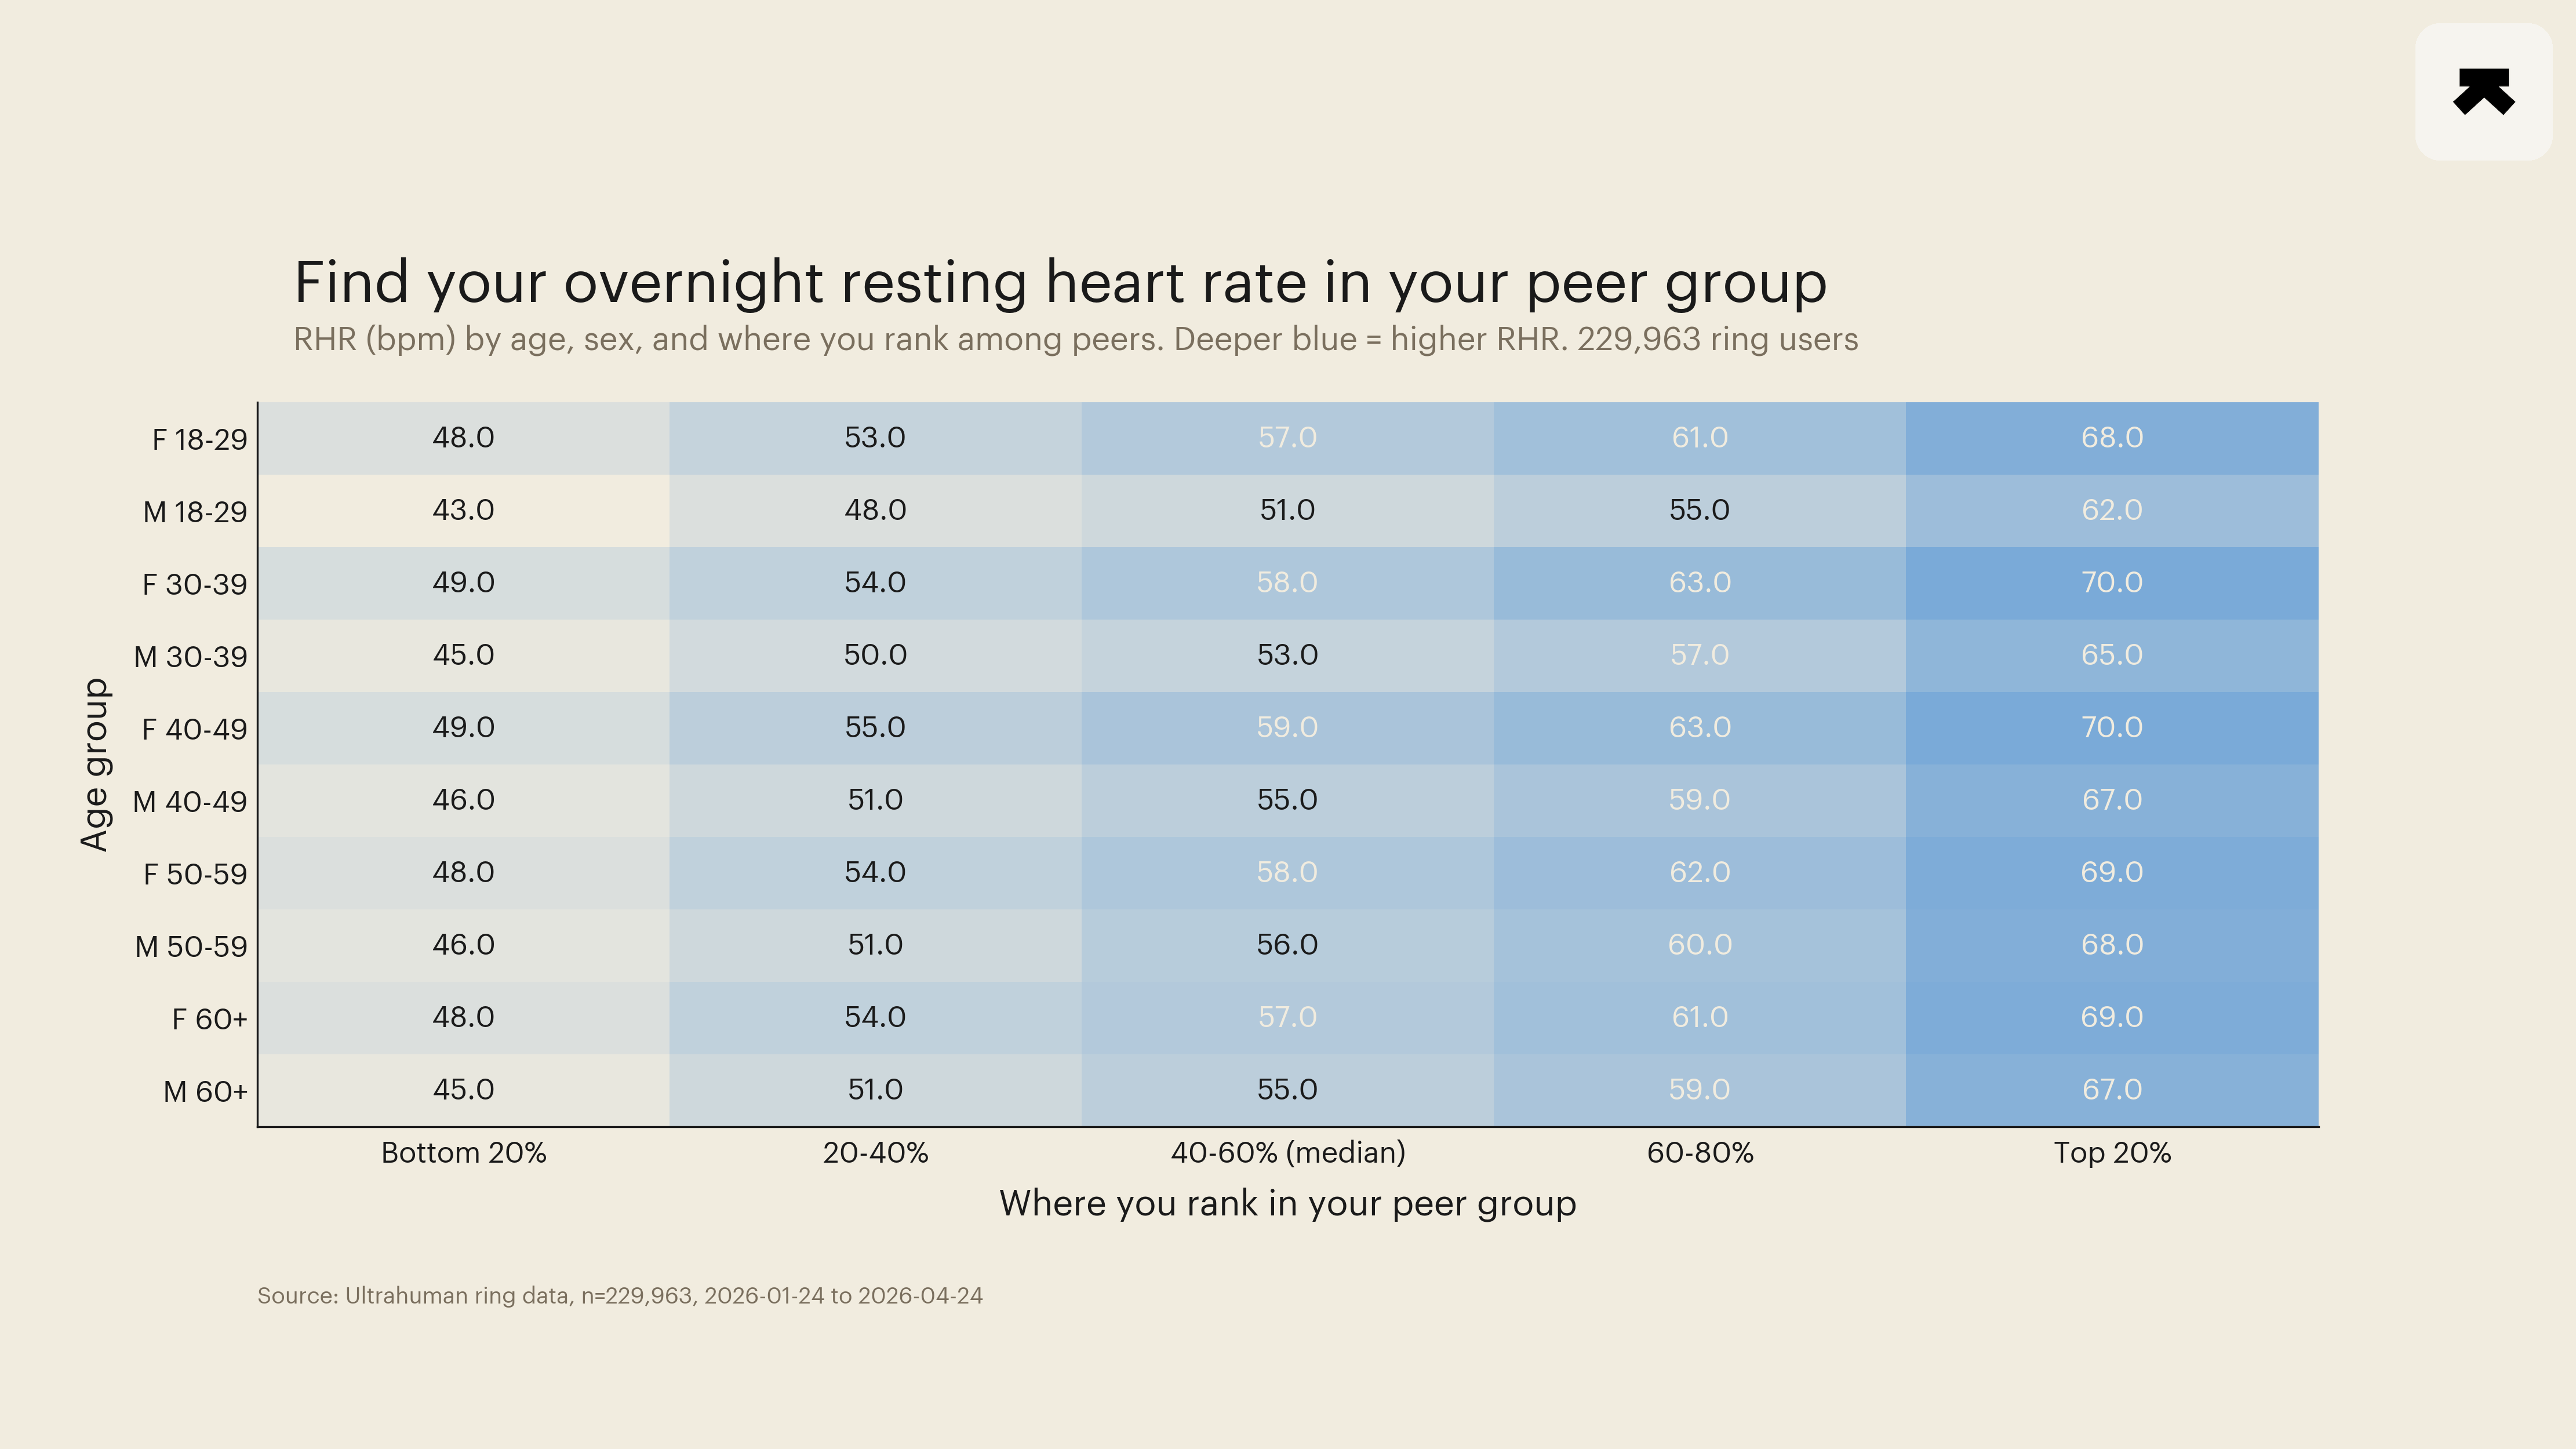Click the chart title heading text
The height and width of the screenshot is (1449, 2576).
tap(1060, 282)
